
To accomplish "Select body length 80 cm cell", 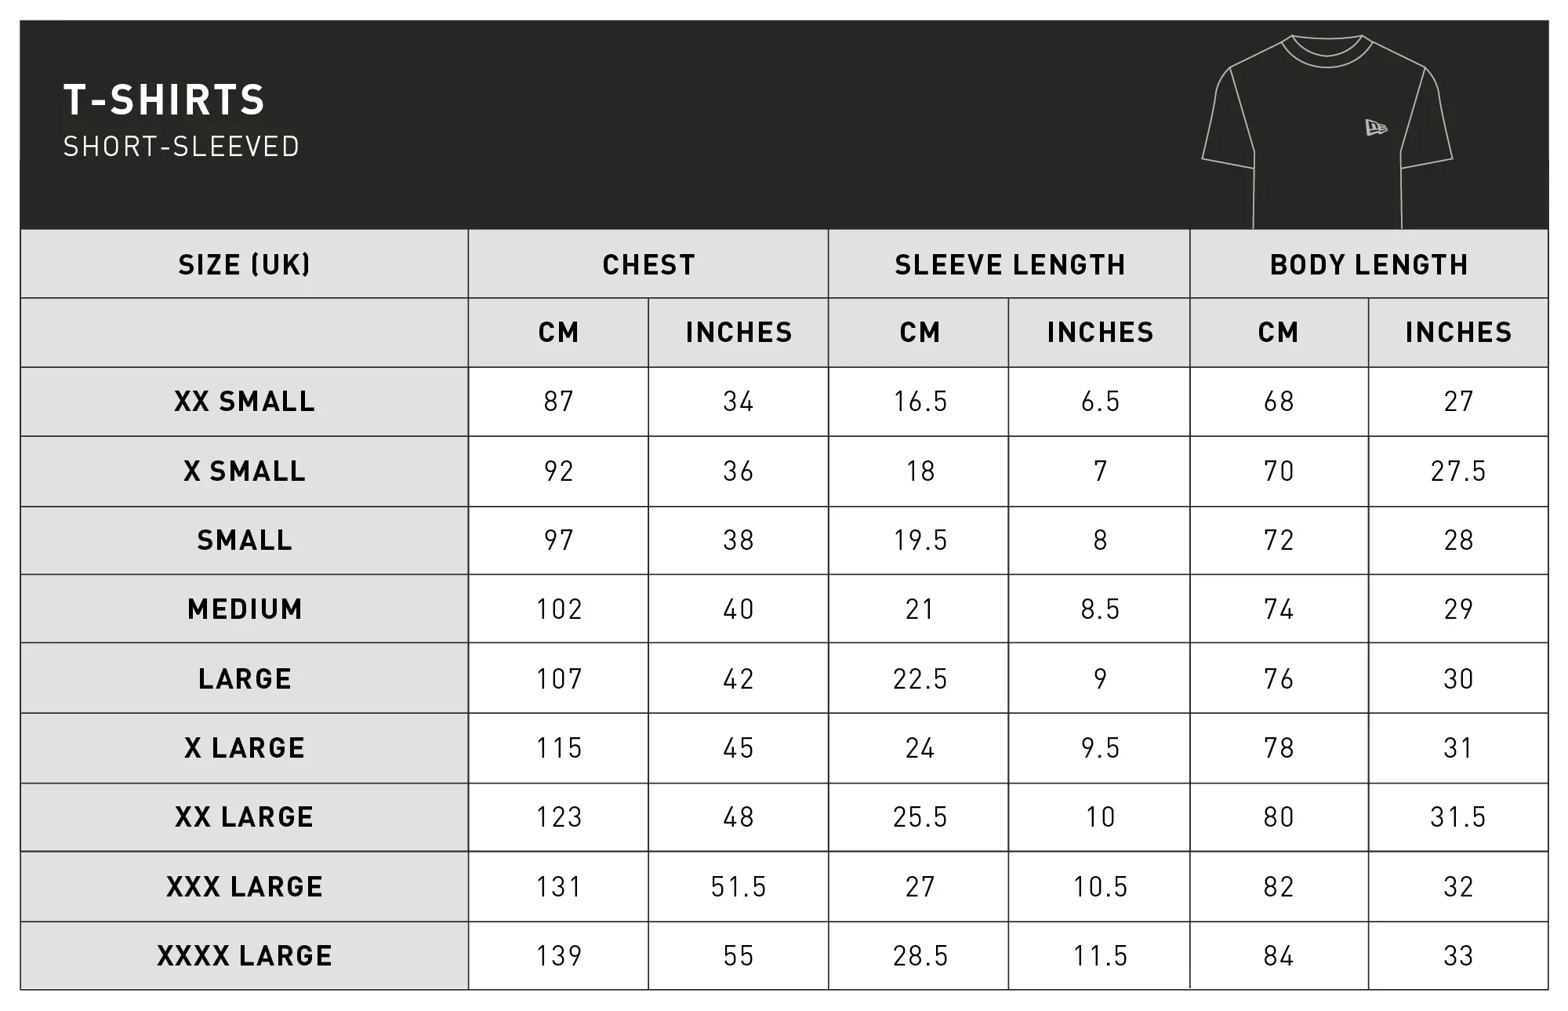I will (1279, 816).
